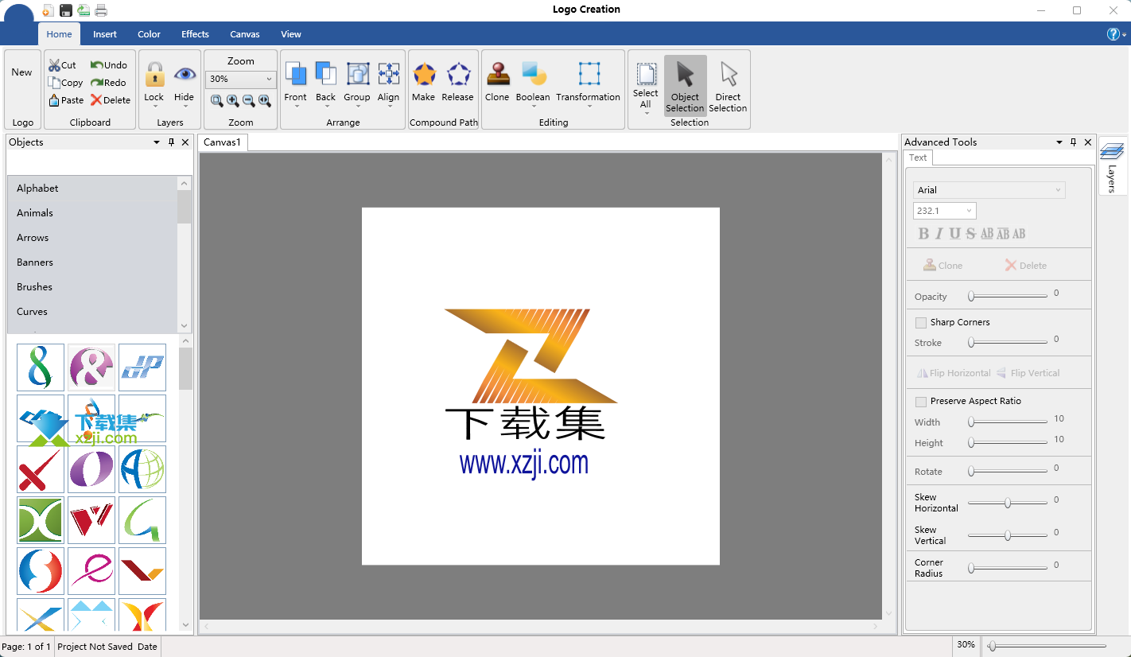Open the Advanced Tools panel options arrow
Screen dimensions: 1131x657
point(1059,142)
